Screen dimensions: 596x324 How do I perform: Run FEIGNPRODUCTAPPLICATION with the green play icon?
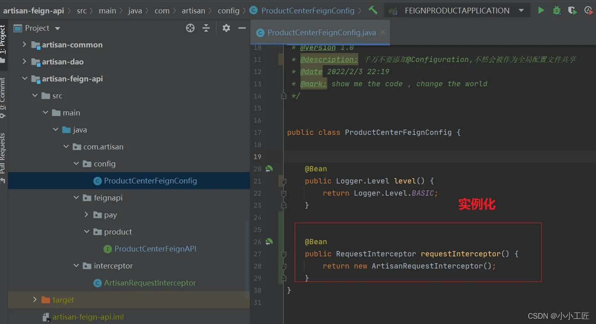point(541,10)
